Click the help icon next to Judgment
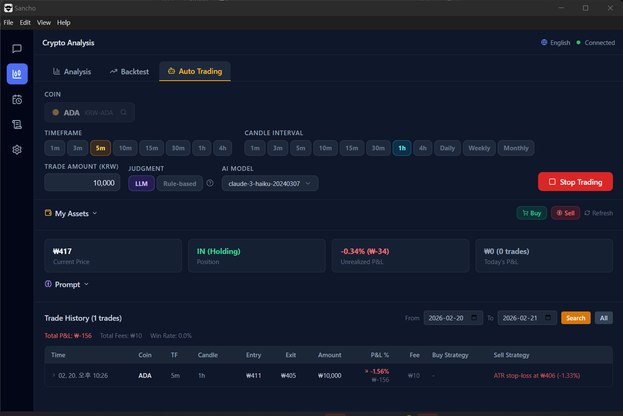The image size is (623, 416). pyautogui.click(x=210, y=183)
